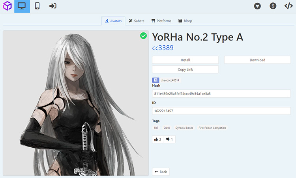
Task: Click the Download button
Action: [257, 60]
